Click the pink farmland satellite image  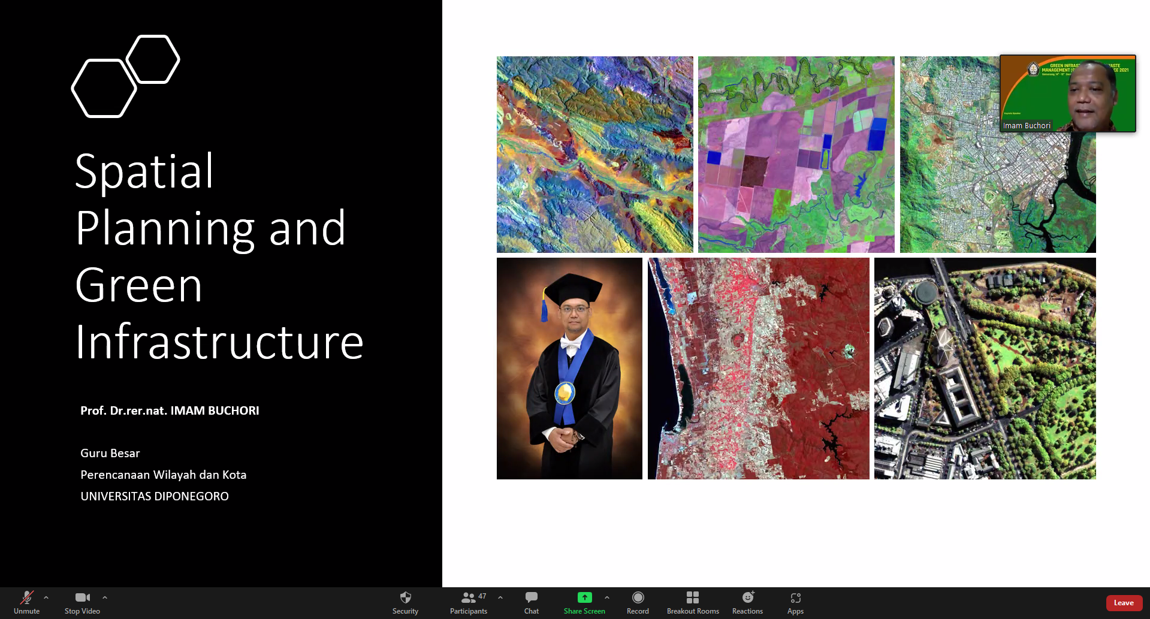[796, 155]
